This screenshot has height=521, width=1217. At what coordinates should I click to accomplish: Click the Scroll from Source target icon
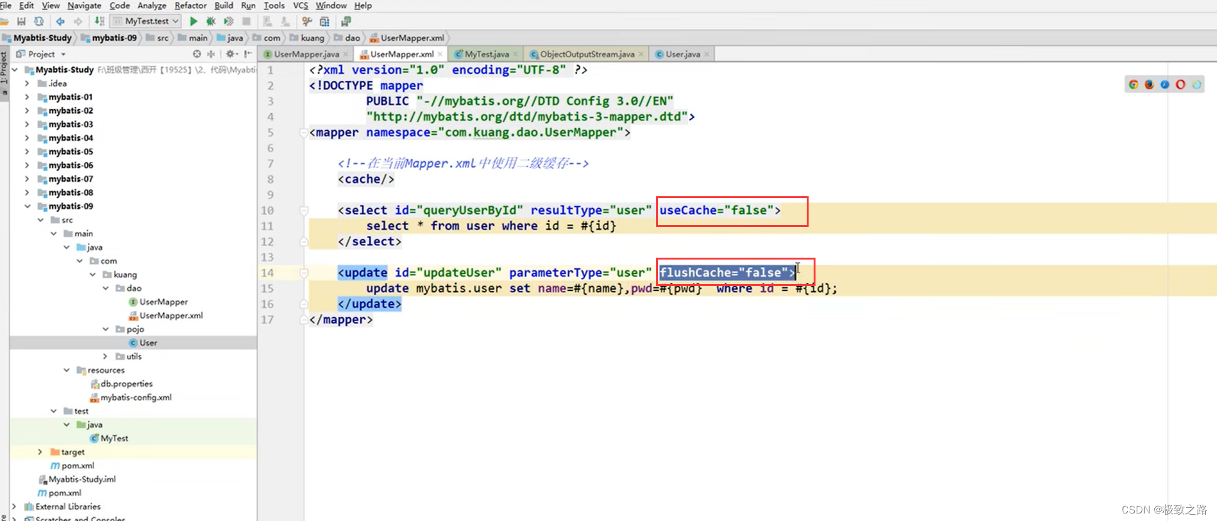(197, 54)
